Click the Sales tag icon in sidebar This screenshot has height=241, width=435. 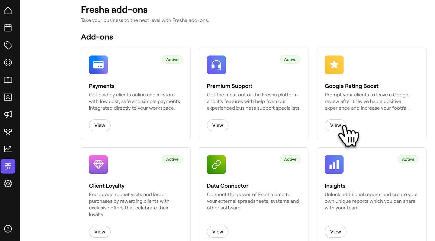click(x=8, y=45)
